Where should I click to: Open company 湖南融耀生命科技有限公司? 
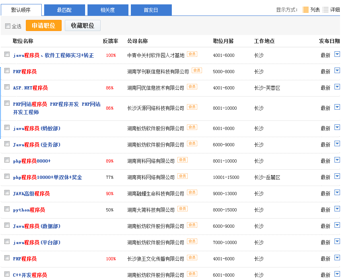point(155,194)
